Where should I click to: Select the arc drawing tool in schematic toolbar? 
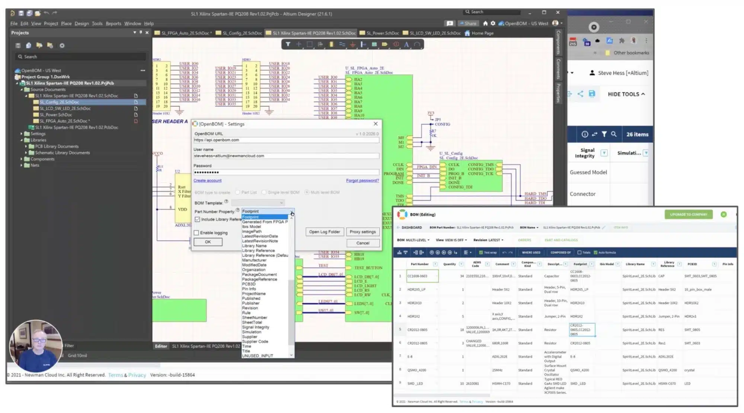coord(417,44)
